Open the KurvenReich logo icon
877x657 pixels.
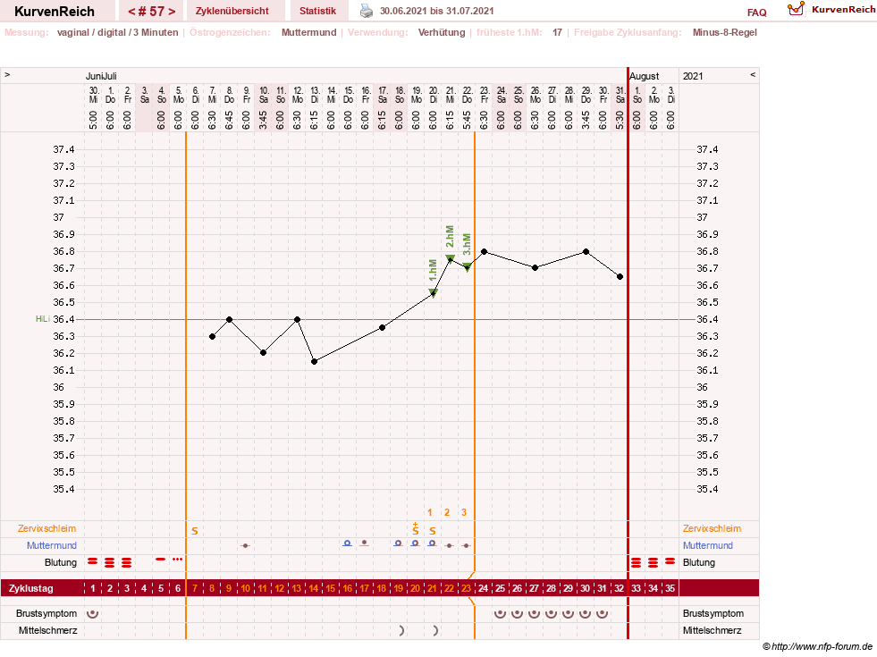(796, 9)
